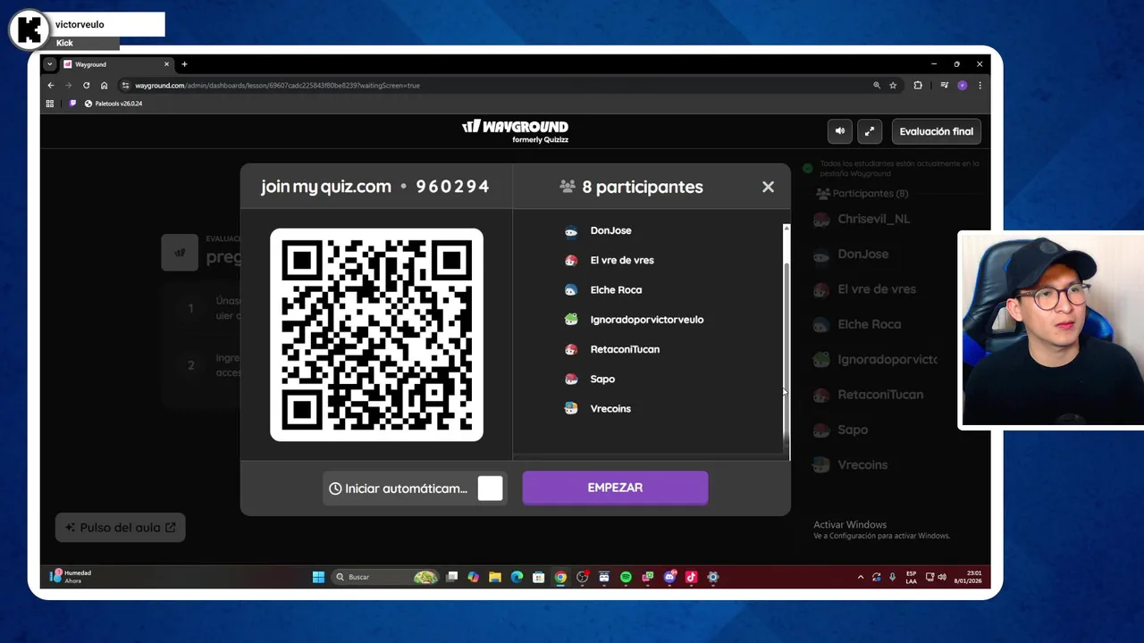Click DonJose in background participants panel
This screenshot has width=1144, height=643.
(x=862, y=254)
